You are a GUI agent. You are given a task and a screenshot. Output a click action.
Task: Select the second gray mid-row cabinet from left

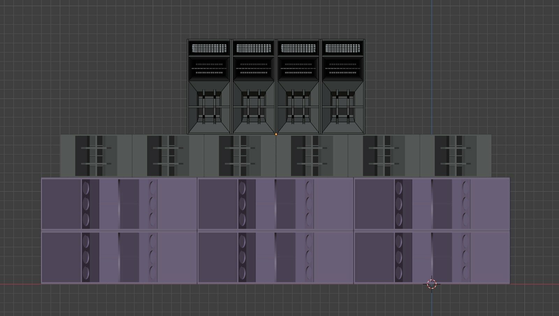point(168,156)
